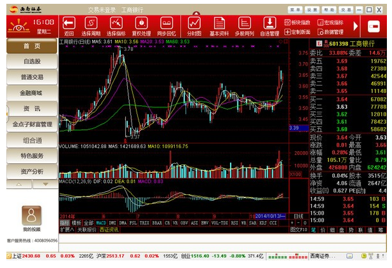Click the keyboard icon in status bar

click(x=349, y=256)
